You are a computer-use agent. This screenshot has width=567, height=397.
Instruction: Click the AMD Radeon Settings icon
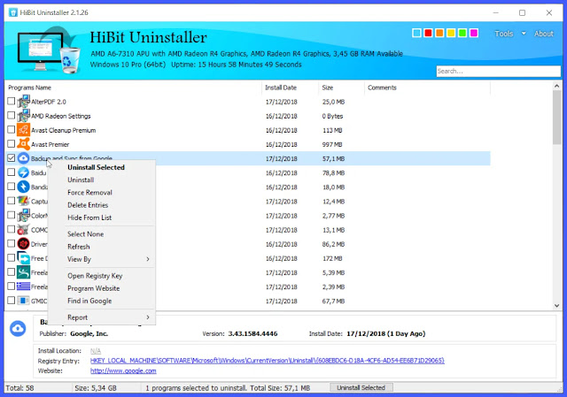click(x=24, y=116)
